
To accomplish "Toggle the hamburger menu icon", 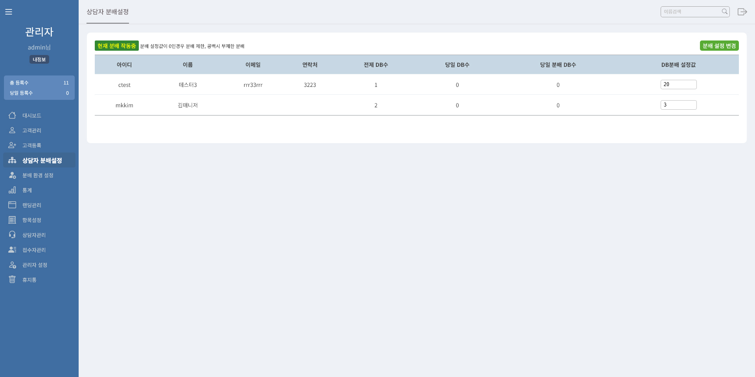I will click(x=9, y=12).
